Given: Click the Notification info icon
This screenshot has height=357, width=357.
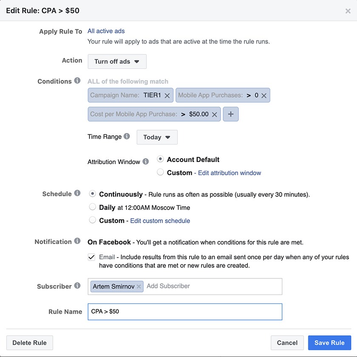Looking at the screenshot, I should click(x=77, y=241).
